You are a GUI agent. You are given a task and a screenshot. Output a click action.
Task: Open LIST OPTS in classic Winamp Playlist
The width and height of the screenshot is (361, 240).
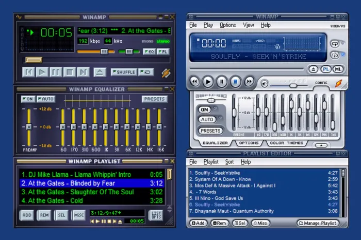[156, 215]
